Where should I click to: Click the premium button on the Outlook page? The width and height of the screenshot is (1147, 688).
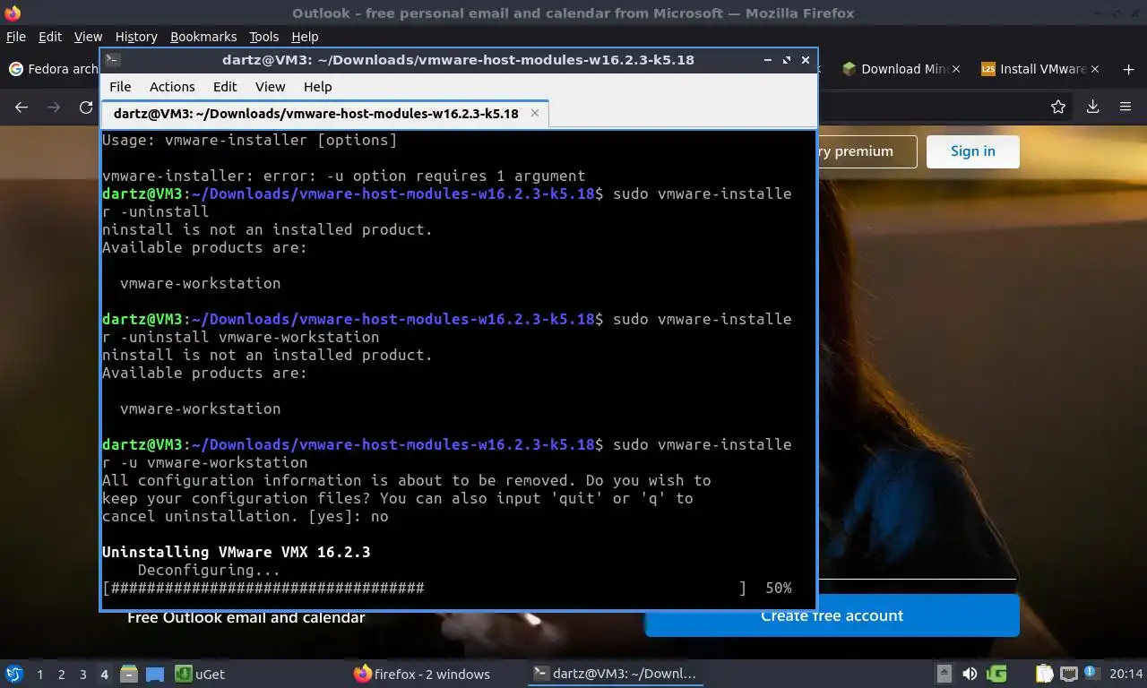[867, 151]
